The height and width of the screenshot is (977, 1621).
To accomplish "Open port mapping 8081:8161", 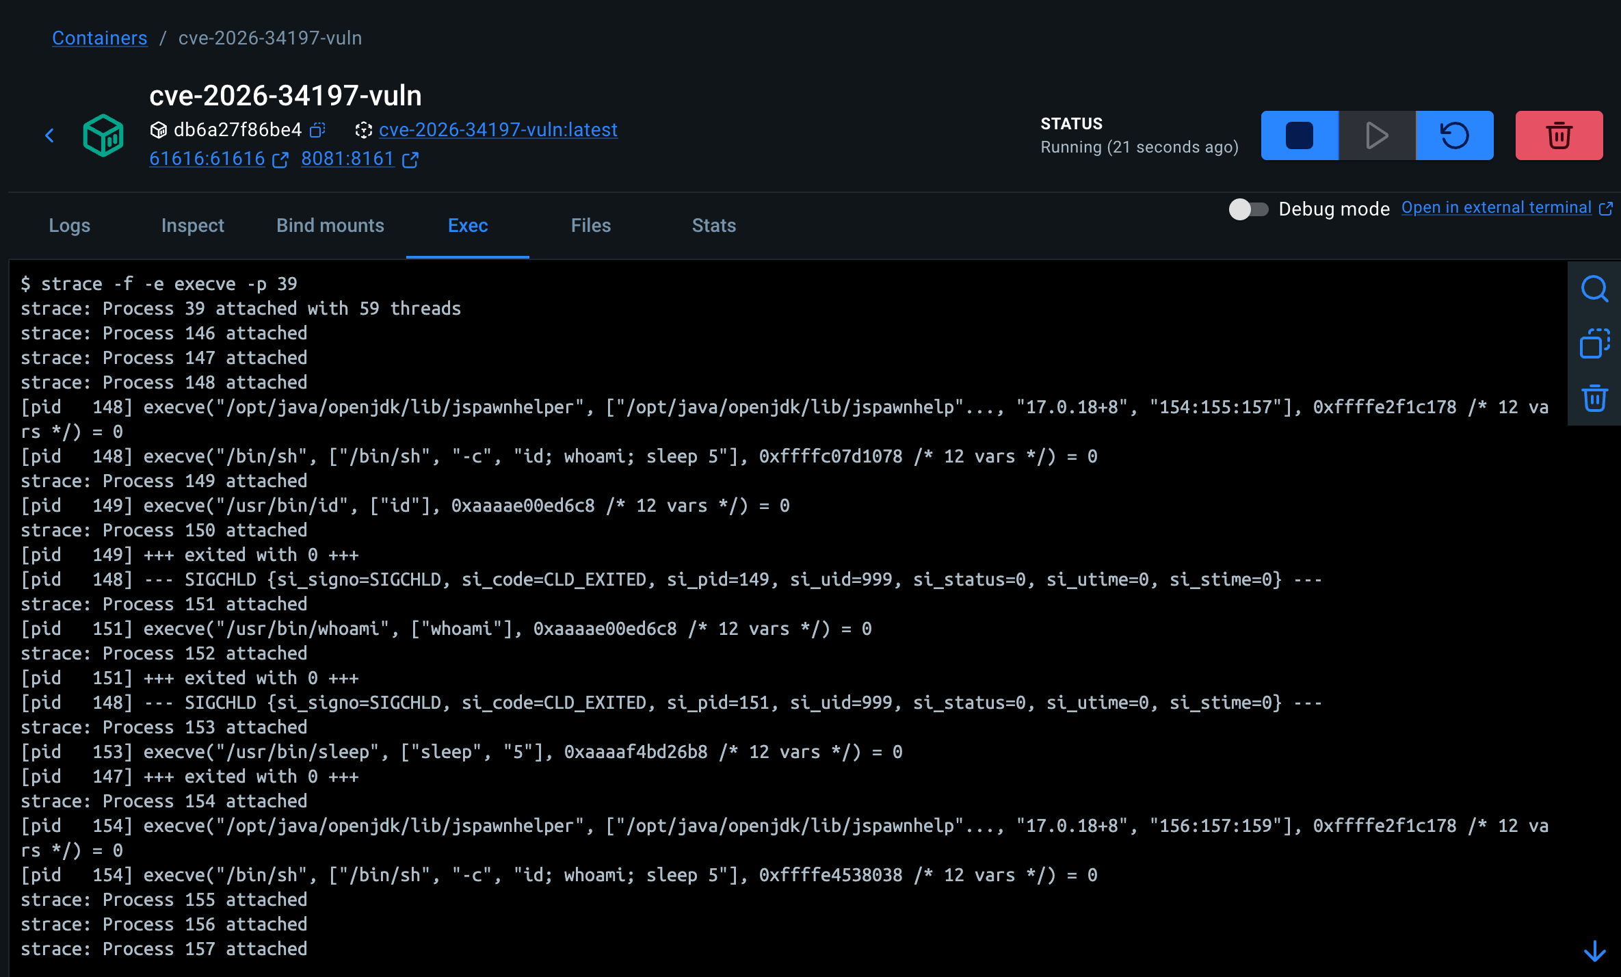I will tap(347, 159).
